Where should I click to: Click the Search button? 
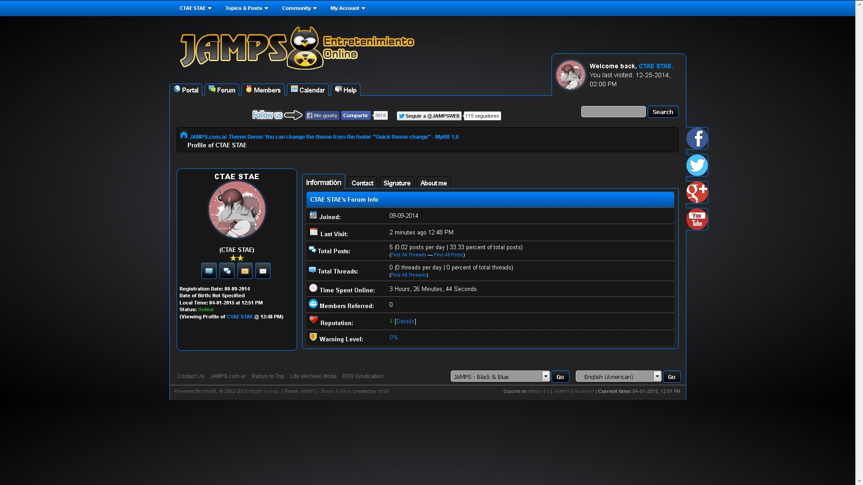click(663, 112)
